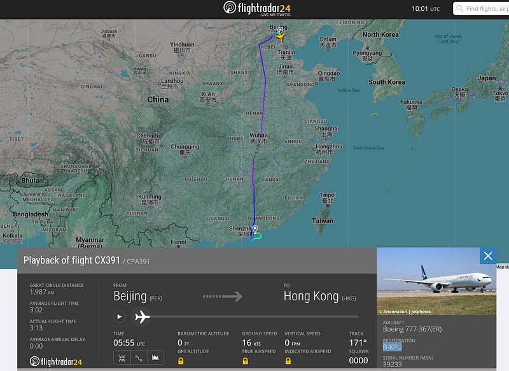
Task: Close the flight playback panel
Action: coord(488,256)
